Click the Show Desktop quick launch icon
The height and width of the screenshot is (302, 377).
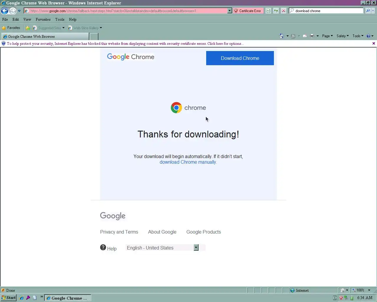coord(35,298)
